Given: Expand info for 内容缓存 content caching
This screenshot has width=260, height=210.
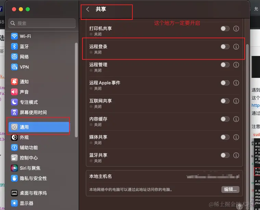Looking at the screenshot, I should (x=236, y=119).
